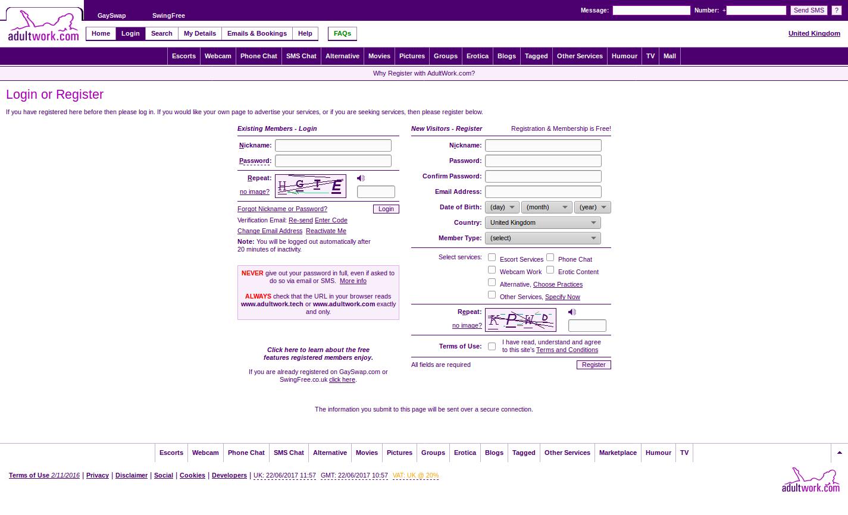Click the Enter Code link
The image size is (848, 515).
pyautogui.click(x=331, y=220)
